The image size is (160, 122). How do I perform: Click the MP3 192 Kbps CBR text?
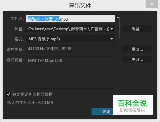click(x=45, y=60)
